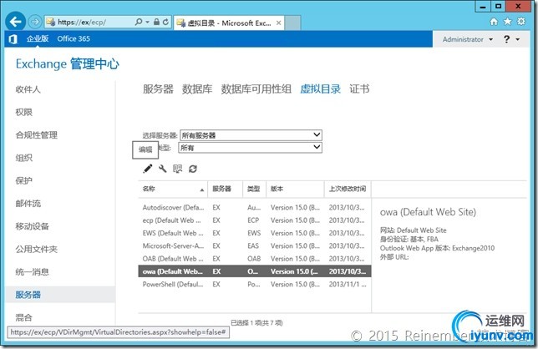Select the OAB (Default Web ... row
Viewport: 538px width, 349px height.
255,259
